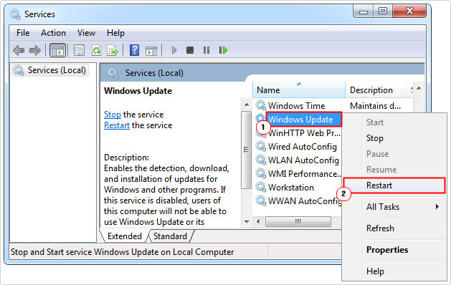Viewport: 451px width, 285px height.
Task: Click the services list scroll up arrow
Action: pos(419,88)
